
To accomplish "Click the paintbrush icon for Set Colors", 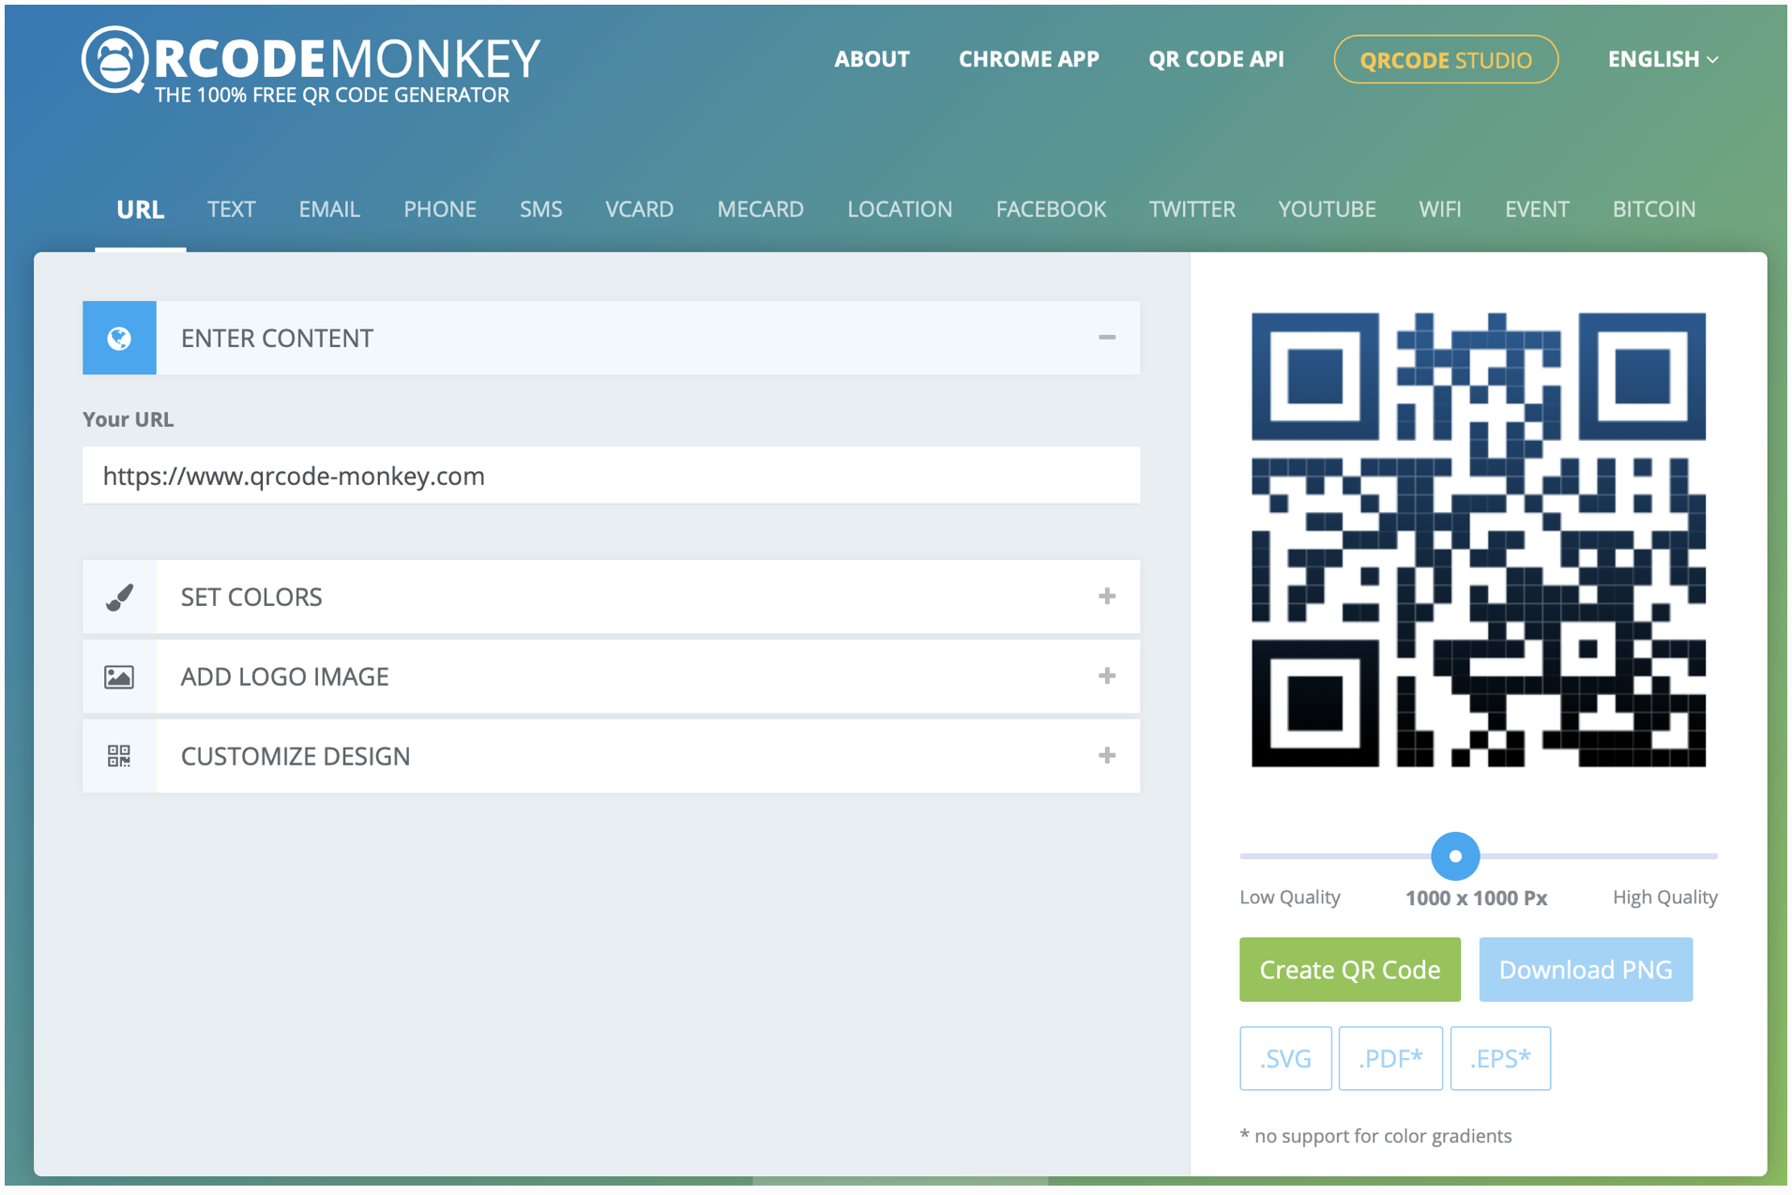I will [x=119, y=597].
